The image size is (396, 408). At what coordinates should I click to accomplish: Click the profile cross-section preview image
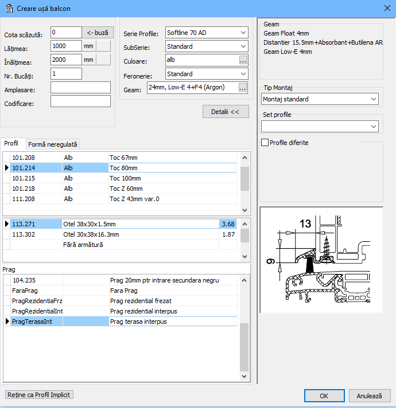click(321, 260)
